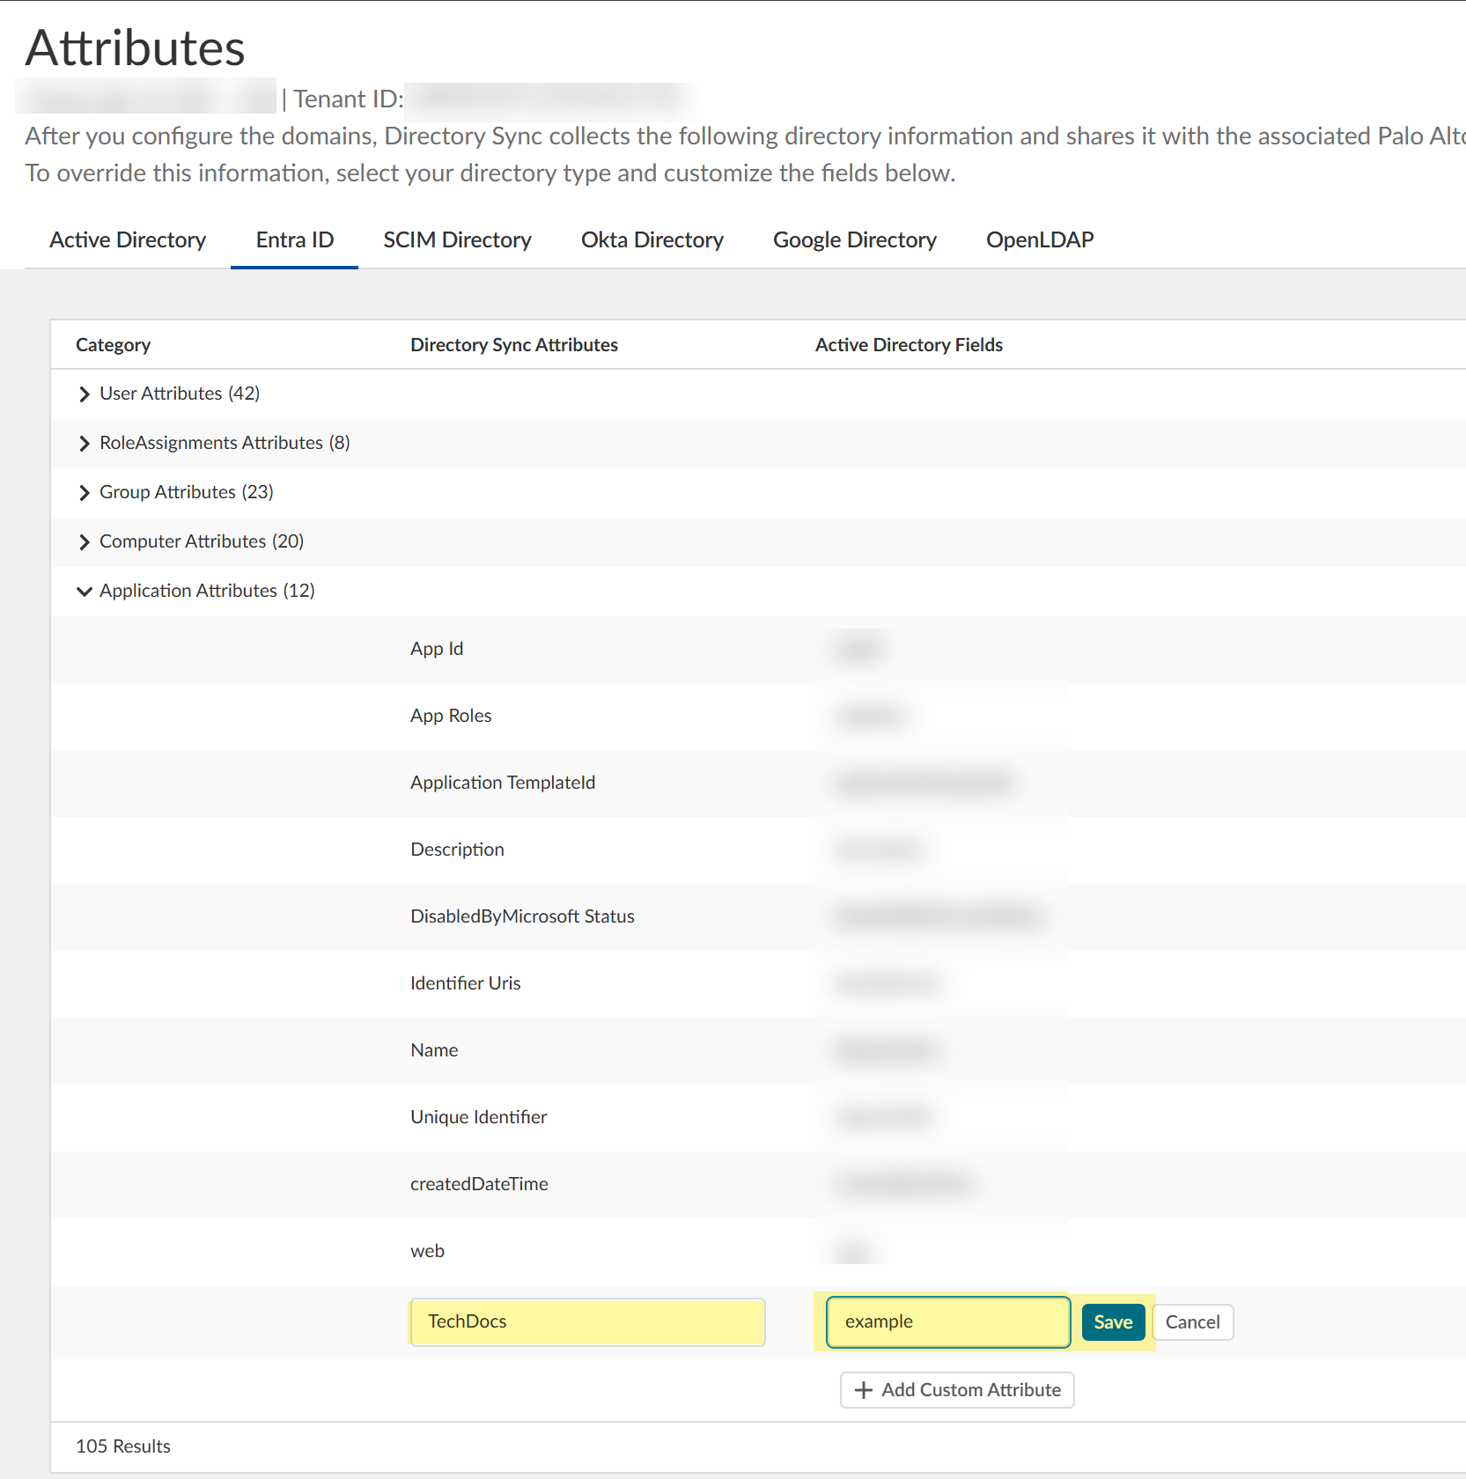1466x1479 pixels.
Task: Click the Directory Sync Attributes column header
Action: 514,345
